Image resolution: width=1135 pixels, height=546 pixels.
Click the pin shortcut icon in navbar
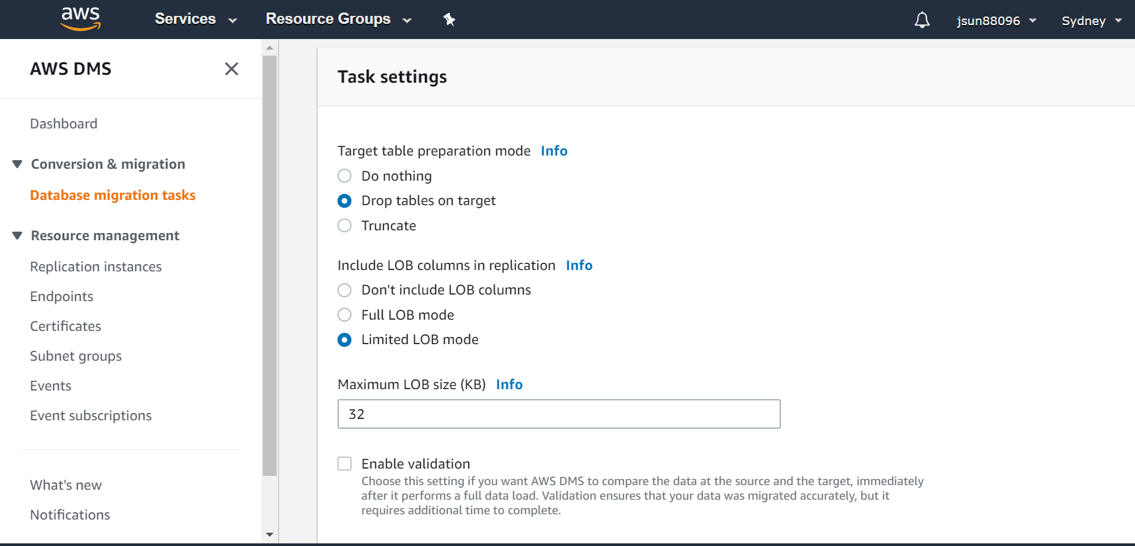(x=449, y=20)
